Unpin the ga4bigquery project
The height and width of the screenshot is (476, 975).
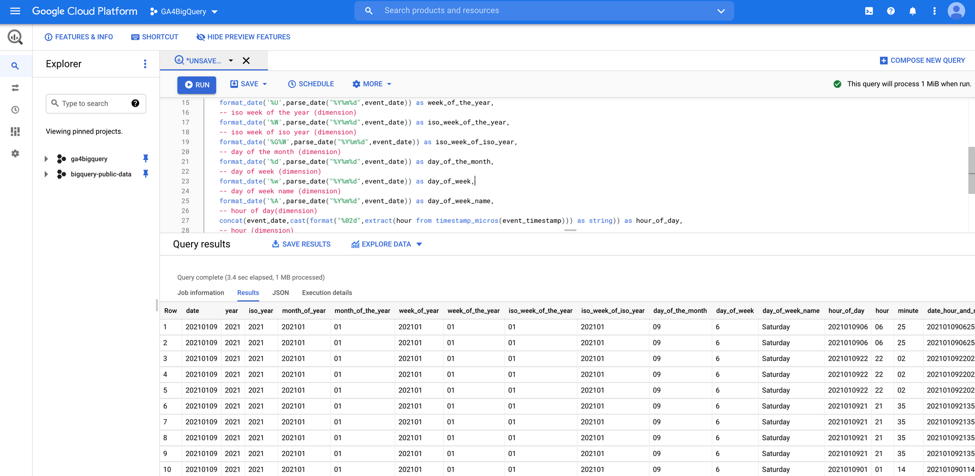tap(145, 159)
